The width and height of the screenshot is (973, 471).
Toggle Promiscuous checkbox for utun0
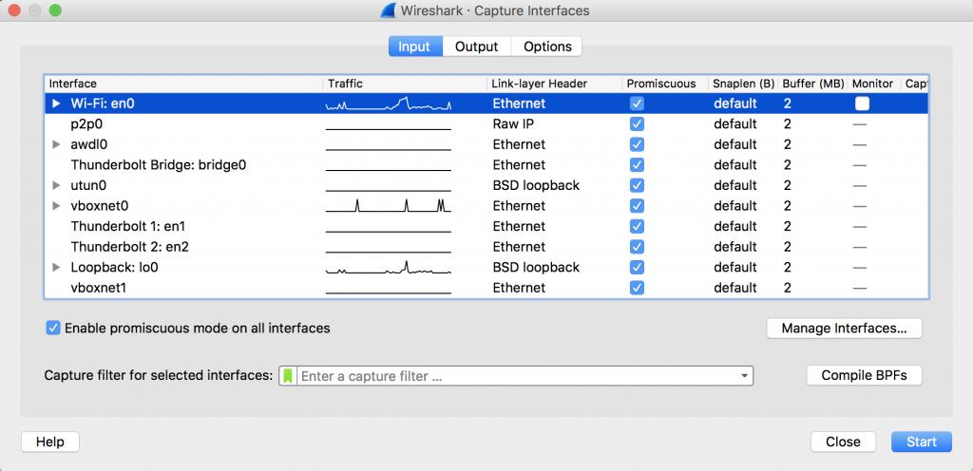pyautogui.click(x=637, y=185)
